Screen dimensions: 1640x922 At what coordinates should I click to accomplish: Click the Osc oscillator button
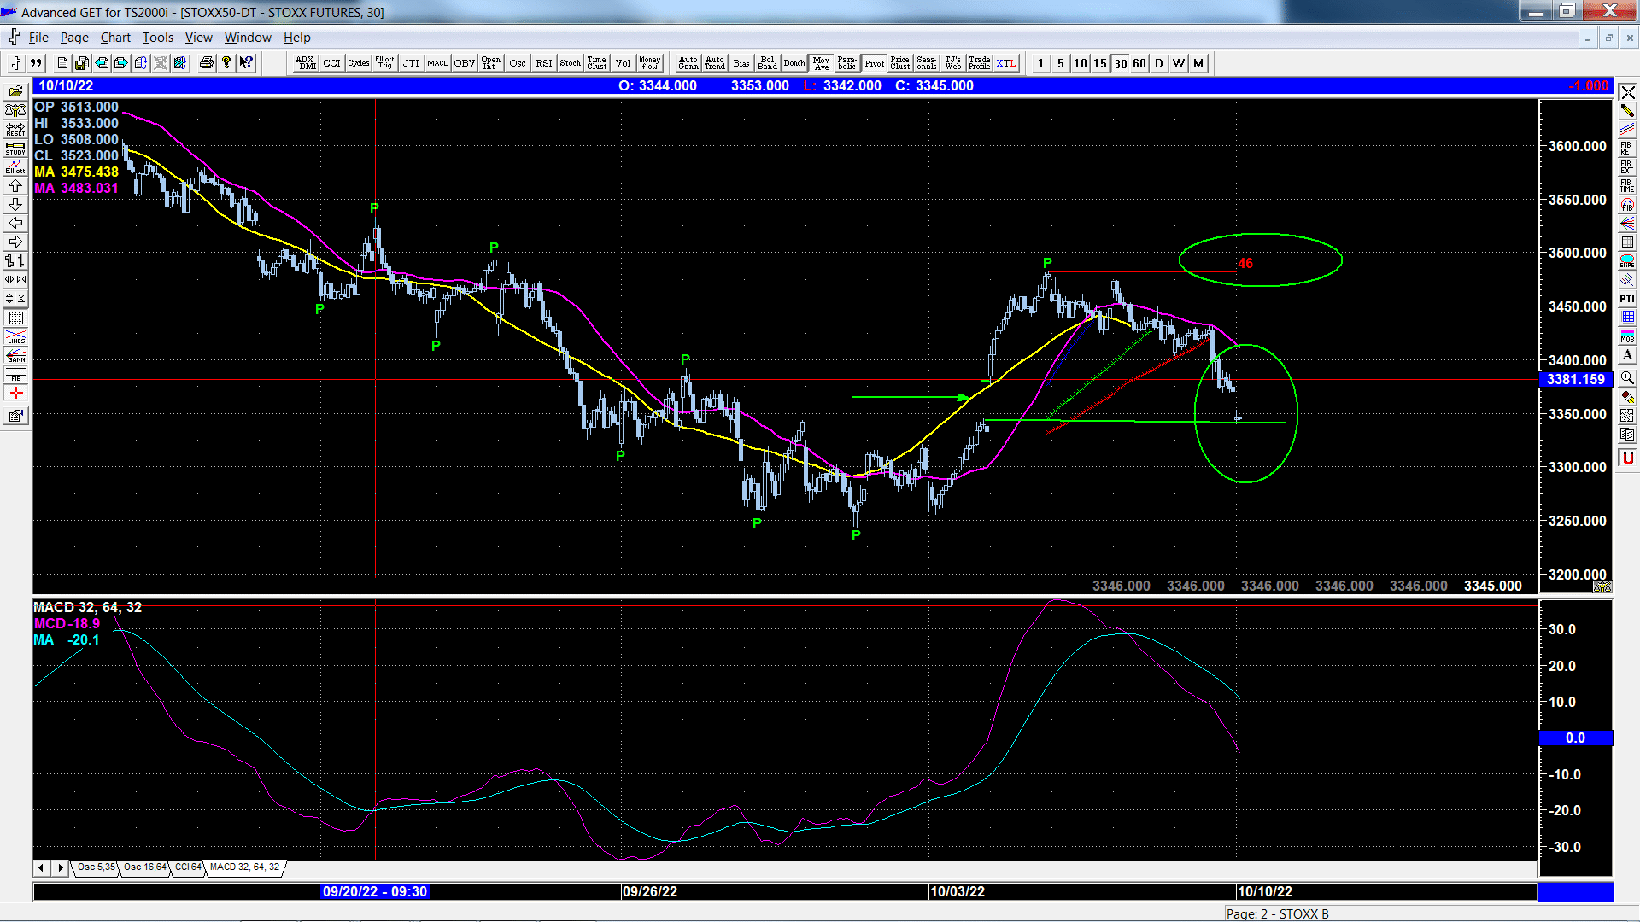click(x=517, y=63)
